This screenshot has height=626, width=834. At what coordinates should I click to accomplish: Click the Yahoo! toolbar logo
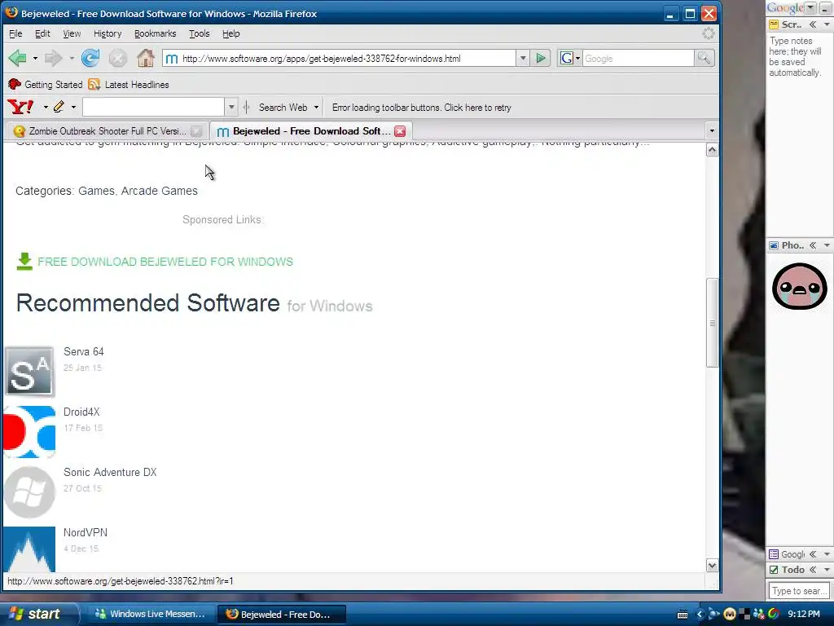[x=20, y=107]
